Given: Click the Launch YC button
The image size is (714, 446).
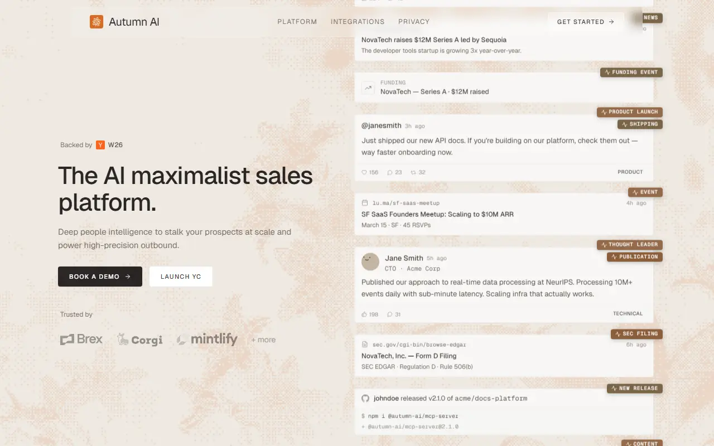Looking at the screenshot, I should click(x=181, y=277).
